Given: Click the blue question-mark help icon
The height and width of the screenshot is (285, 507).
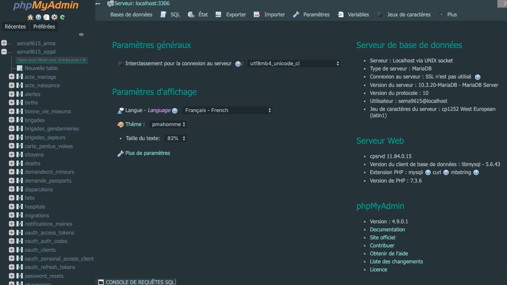Looking at the screenshot, I should [x=38, y=18].
